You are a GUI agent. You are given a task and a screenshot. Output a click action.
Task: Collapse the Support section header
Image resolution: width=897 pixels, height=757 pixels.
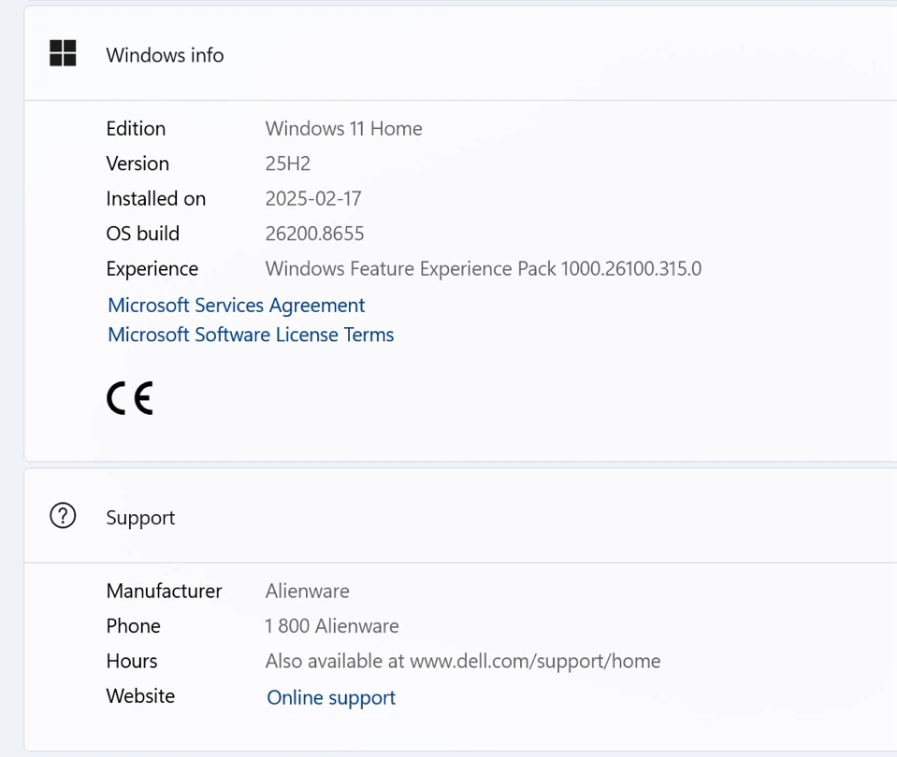click(460, 516)
